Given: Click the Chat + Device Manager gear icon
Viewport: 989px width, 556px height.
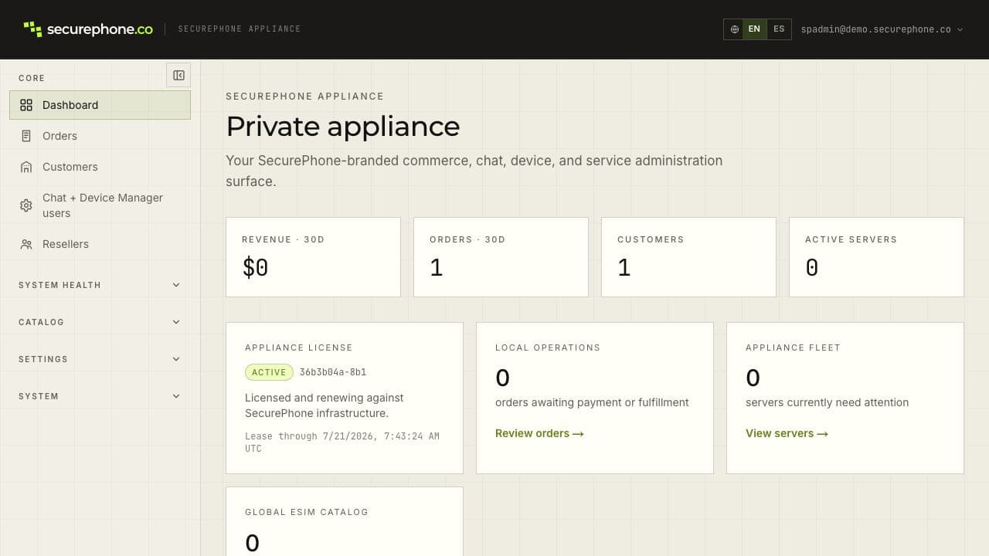Looking at the screenshot, I should (26, 205).
